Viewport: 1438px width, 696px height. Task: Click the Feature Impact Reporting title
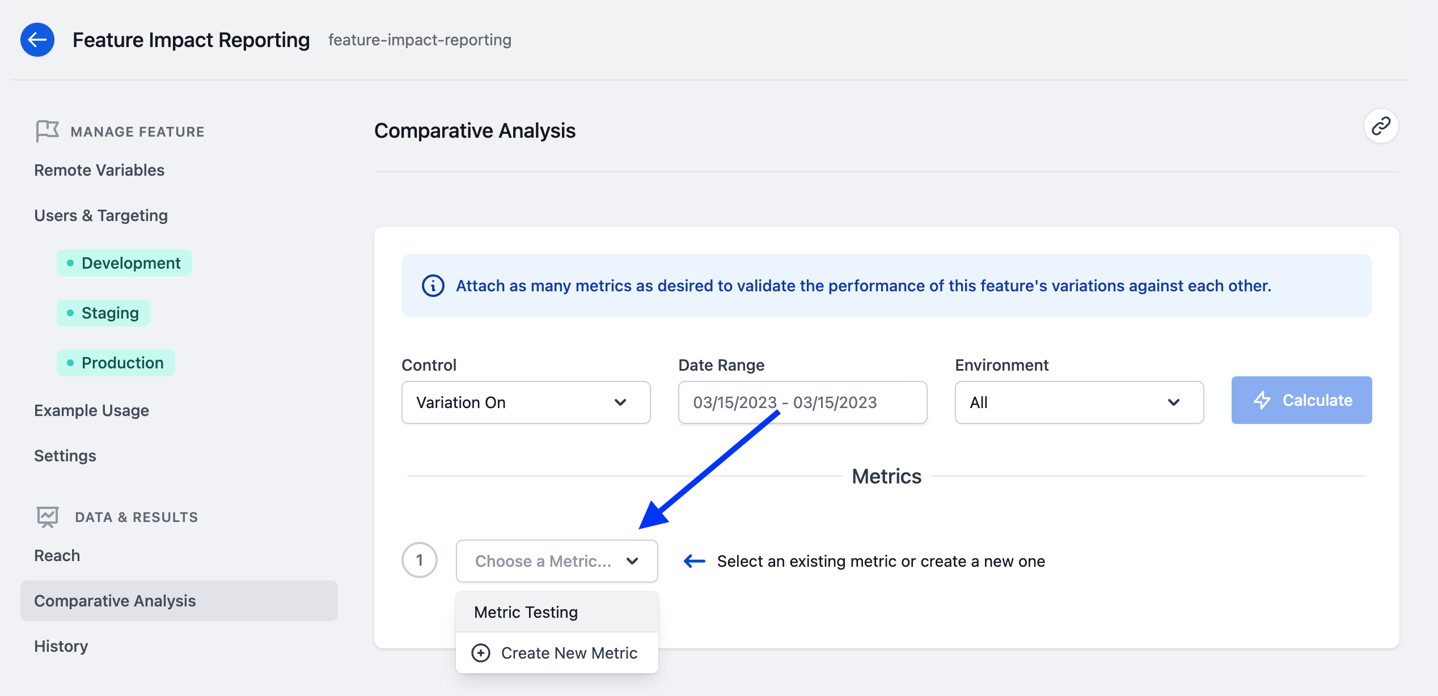tap(191, 40)
